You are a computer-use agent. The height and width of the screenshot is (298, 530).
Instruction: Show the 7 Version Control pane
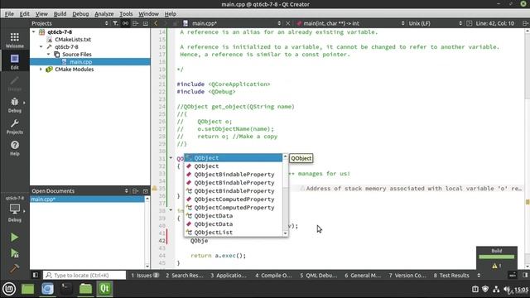407,275
